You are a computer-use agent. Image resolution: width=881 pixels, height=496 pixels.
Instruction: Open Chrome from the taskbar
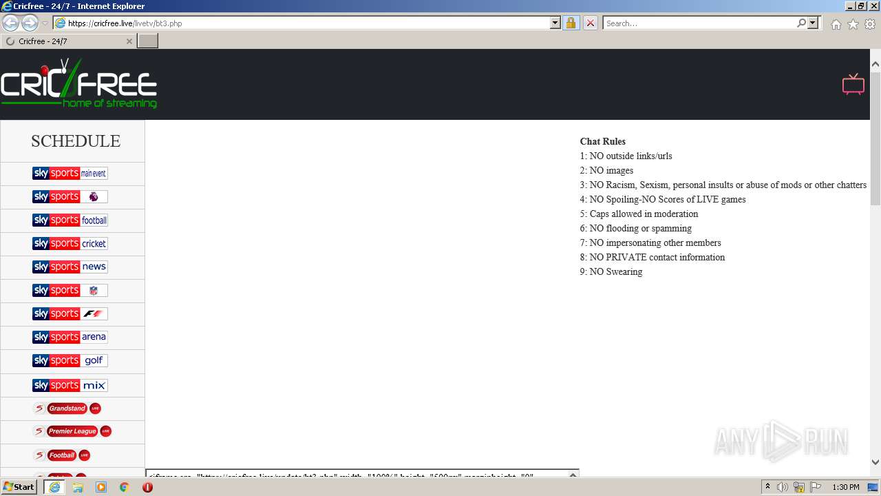(124, 487)
